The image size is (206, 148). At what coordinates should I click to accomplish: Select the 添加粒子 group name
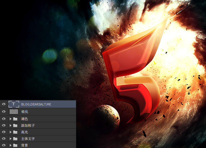point(28,125)
